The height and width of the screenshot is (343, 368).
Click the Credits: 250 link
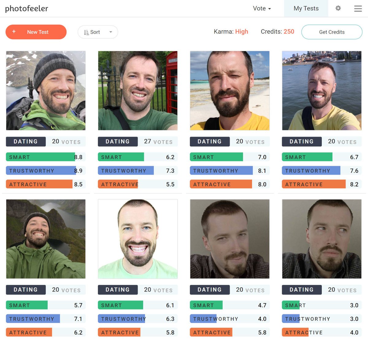[277, 32]
